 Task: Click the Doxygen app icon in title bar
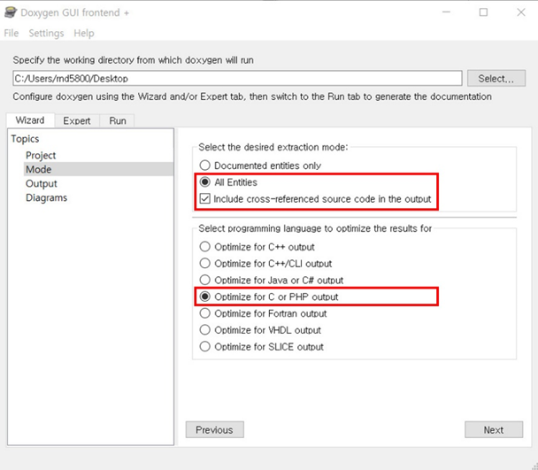coord(11,12)
